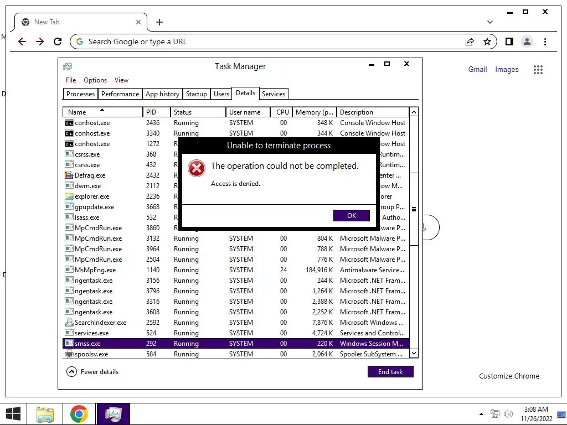Open the Chrome profile avatar
Screen dimensions: 567x425
click(x=527, y=42)
